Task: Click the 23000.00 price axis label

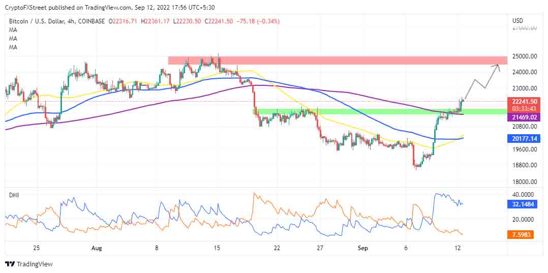Action: pos(524,88)
